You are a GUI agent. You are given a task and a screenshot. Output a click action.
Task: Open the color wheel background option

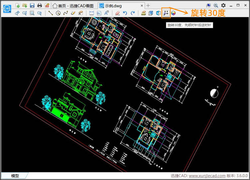pos(174,13)
